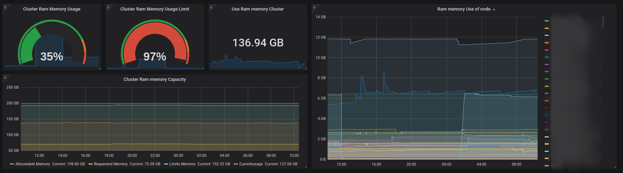
Task: Click resize handle of Cluster Ram memory Capacity panel
Action: (306, 167)
